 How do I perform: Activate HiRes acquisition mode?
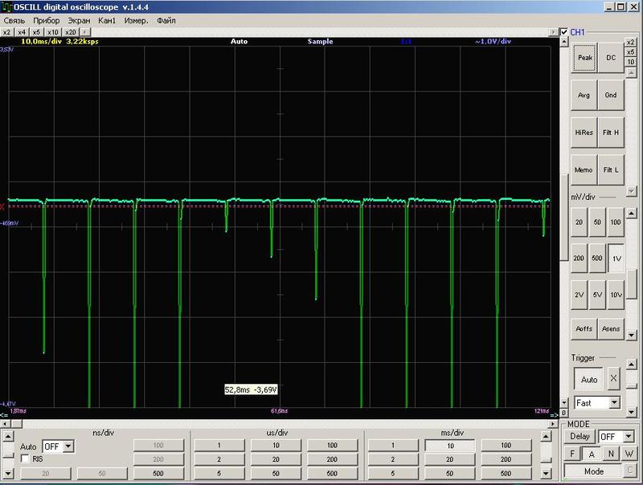(x=584, y=132)
